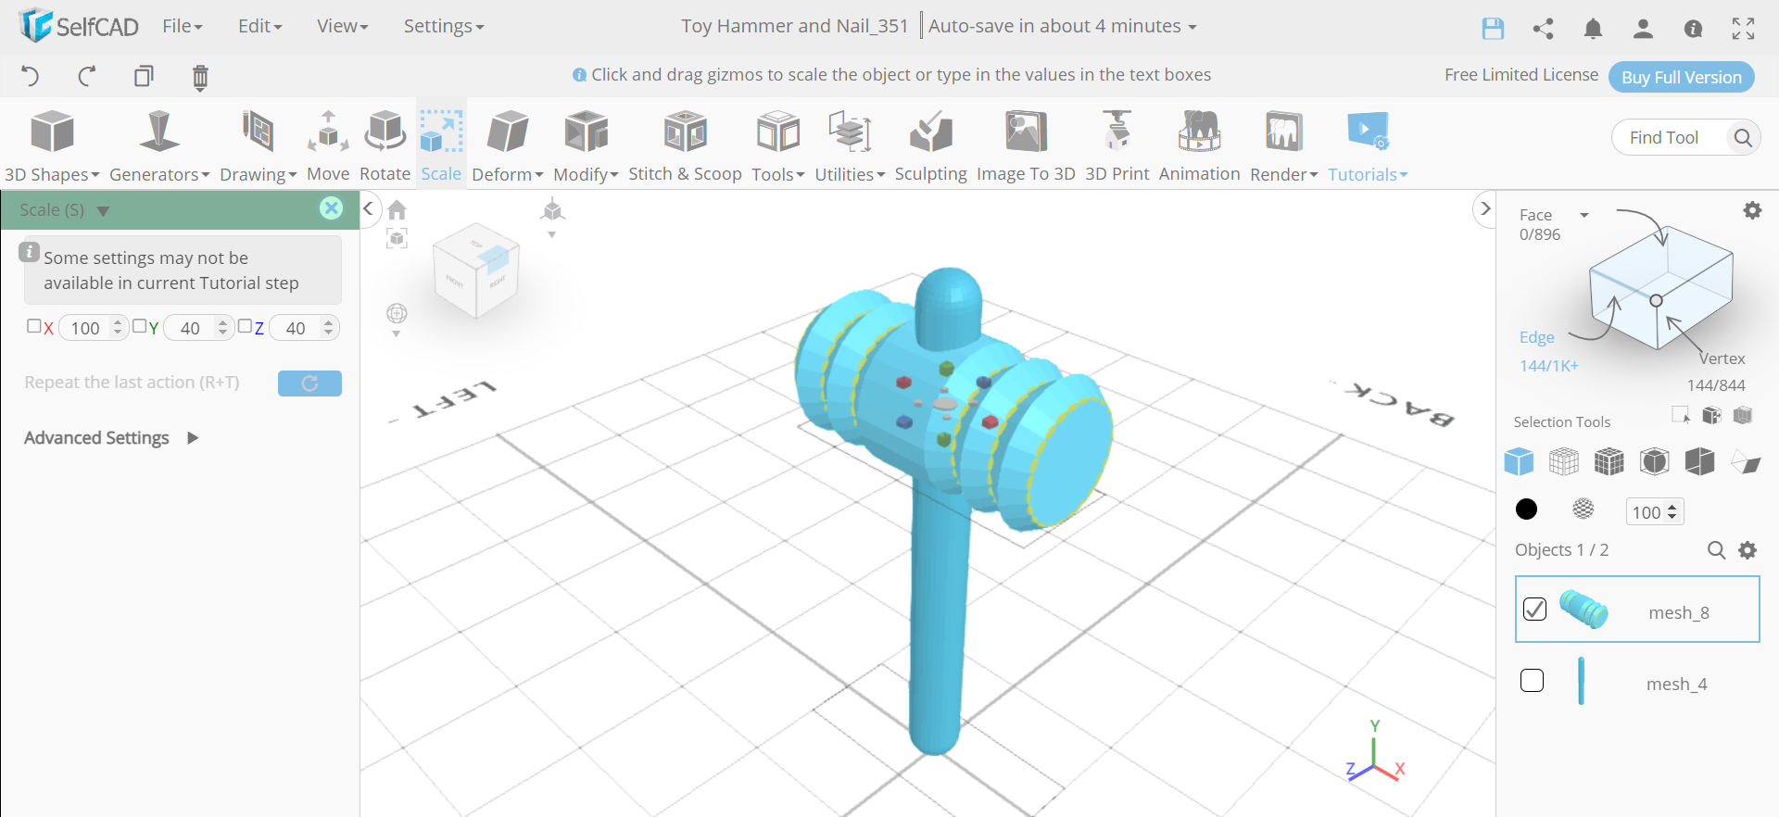Toggle the Y axis scale checkbox

pos(139,326)
